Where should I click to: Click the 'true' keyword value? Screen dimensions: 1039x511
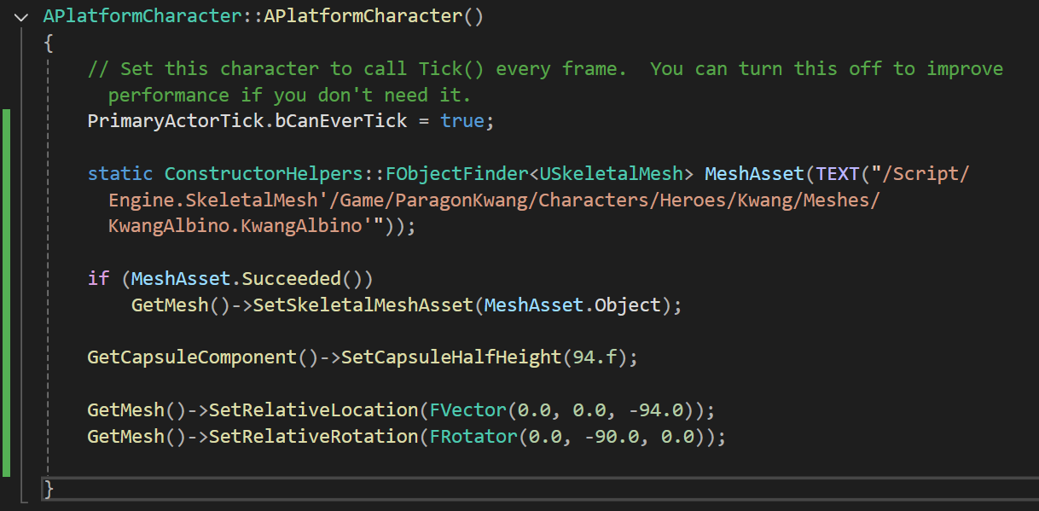coord(462,121)
